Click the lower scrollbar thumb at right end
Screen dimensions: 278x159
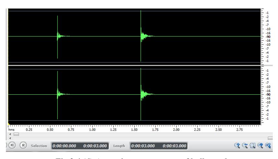tap(270, 138)
